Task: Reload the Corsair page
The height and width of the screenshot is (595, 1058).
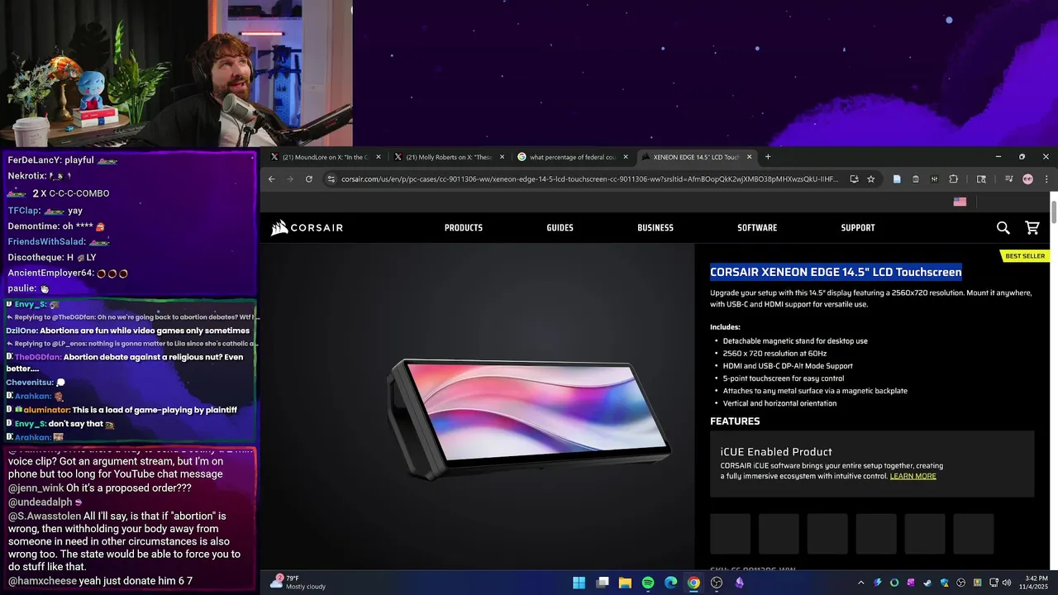Action: (309, 178)
